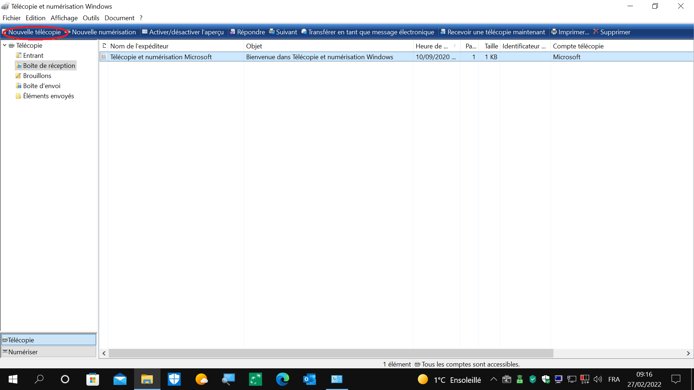This screenshot has height=390, width=694.
Task: Sort list by Objet column header
Action: coord(254,46)
